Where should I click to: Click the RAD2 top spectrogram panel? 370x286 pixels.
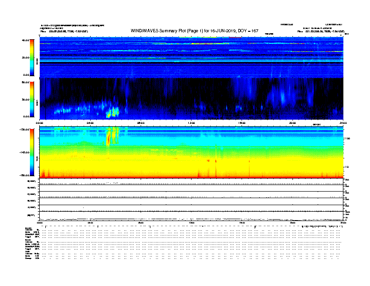pyautogui.click(x=192, y=57)
